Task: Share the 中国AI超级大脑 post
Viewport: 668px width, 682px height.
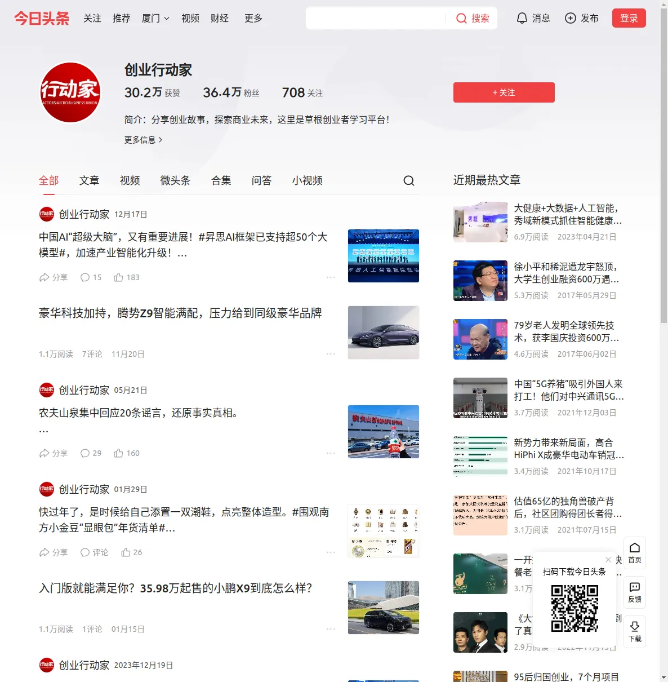Action: (x=54, y=277)
